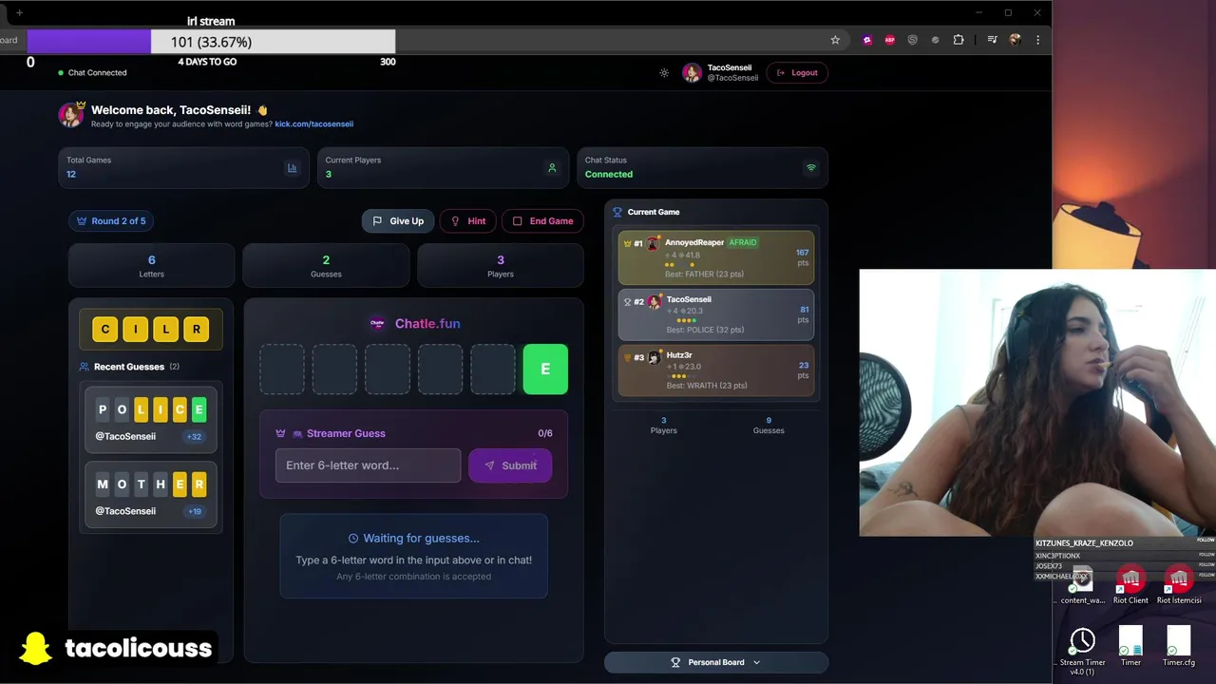
Task: Focus the 6-letter word input field
Action: 369,465
